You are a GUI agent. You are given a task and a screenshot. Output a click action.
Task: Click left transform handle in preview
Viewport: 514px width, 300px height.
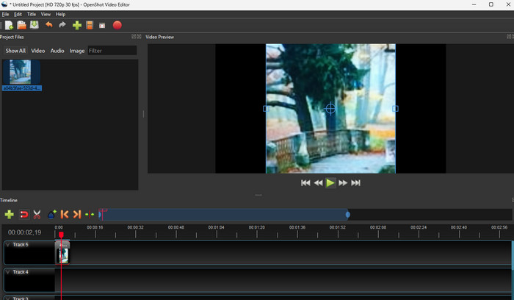(x=266, y=109)
